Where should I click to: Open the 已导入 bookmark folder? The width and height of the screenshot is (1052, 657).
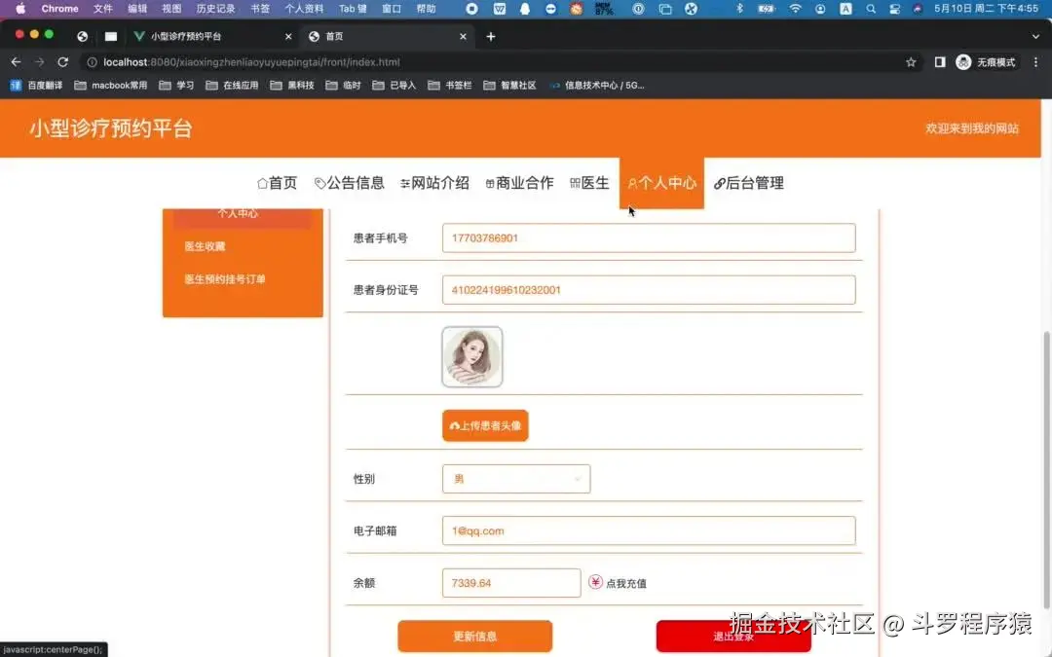click(x=394, y=86)
